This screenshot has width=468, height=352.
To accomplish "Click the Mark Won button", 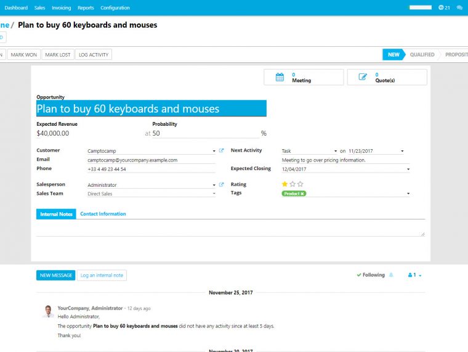I will [x=24, y=55].
